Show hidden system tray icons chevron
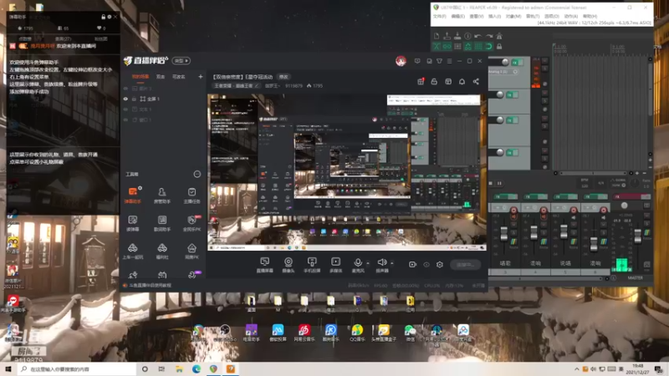Viewport: 669px width, 376px height. 576,369
